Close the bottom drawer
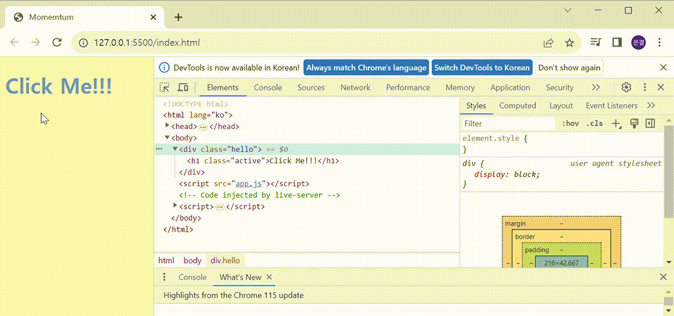Screen dimensions: 674x316 tap(663, 277)
